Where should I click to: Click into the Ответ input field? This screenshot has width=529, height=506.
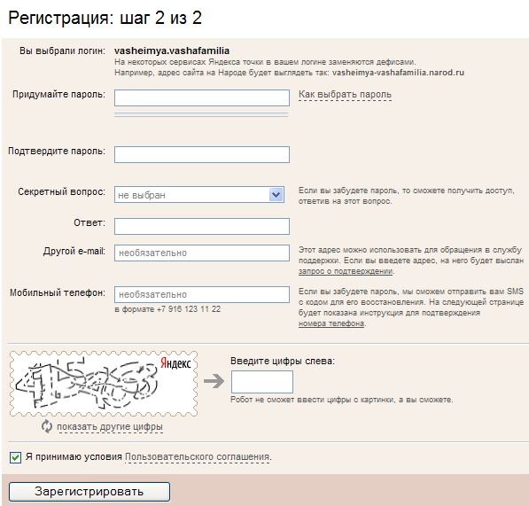point(202,226)
